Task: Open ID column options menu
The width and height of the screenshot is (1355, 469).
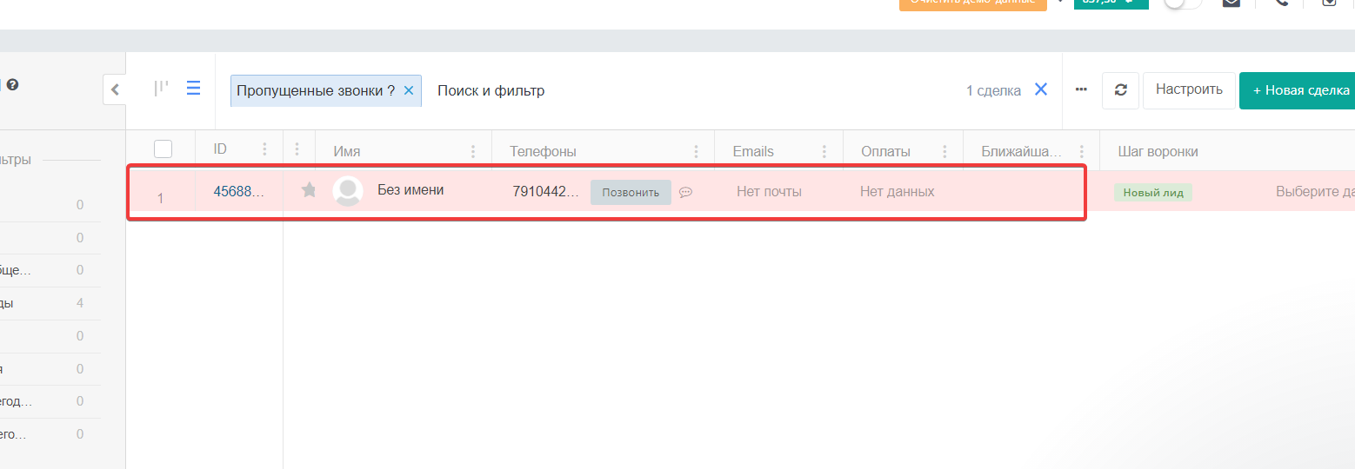Action: 264,150
